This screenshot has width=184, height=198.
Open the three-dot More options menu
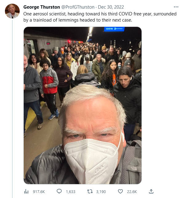(176, 7)
